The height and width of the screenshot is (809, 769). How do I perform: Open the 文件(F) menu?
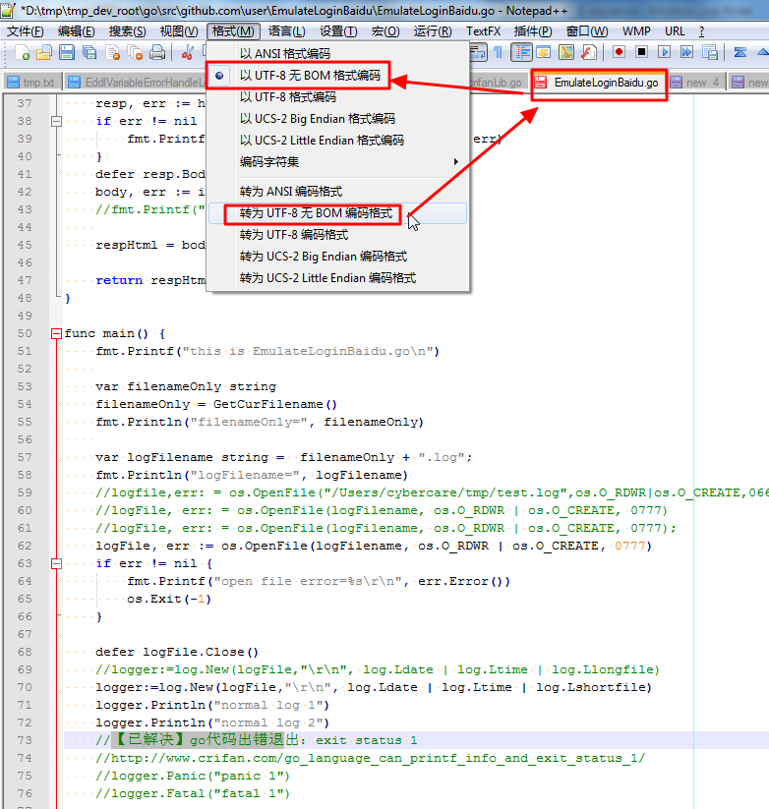[x=25, y=31]
